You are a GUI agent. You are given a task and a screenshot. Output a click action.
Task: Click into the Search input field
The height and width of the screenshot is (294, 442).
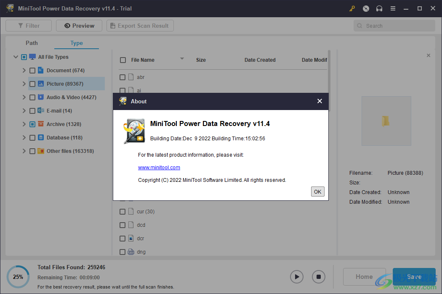(394, 26)
